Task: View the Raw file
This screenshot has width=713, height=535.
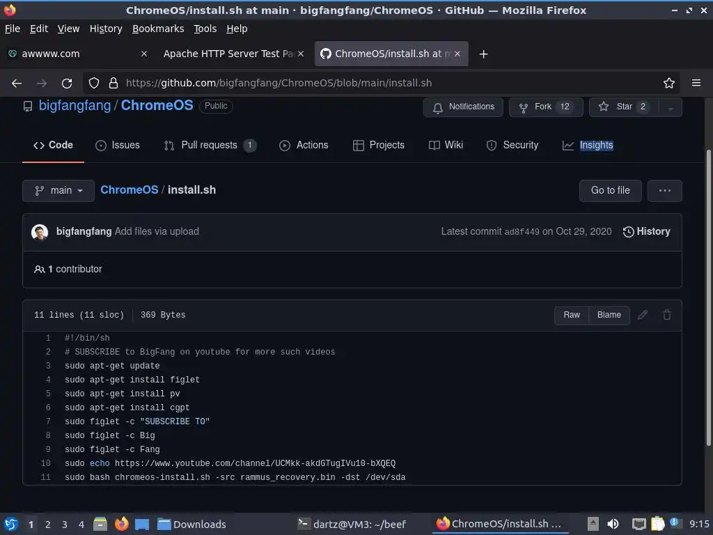Action: click(572, 315)
